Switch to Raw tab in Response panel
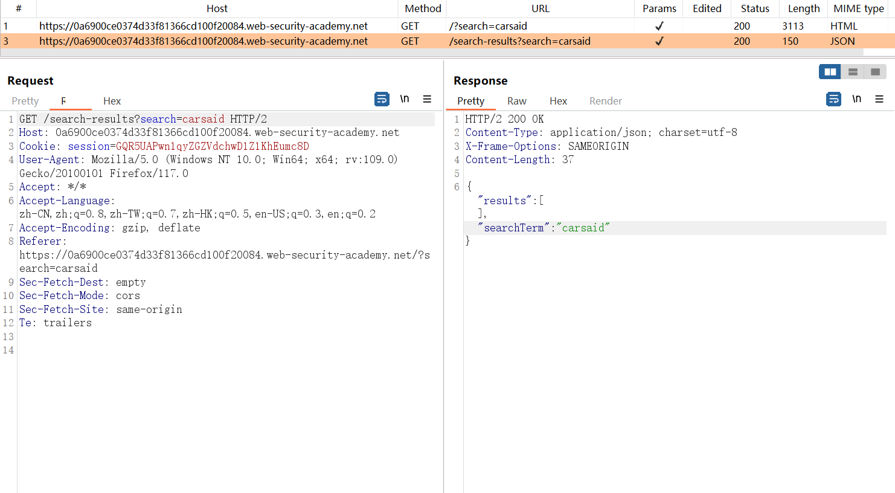This screenshot has height=493, width=895. pyautogui.click(x=516, y=101)
